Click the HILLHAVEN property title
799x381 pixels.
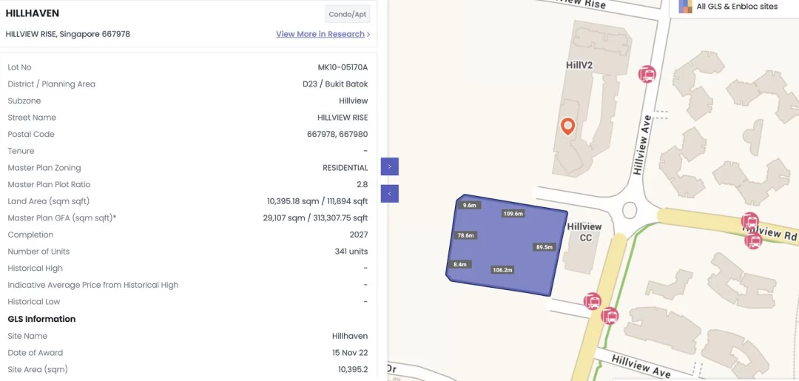pos(33,13)
